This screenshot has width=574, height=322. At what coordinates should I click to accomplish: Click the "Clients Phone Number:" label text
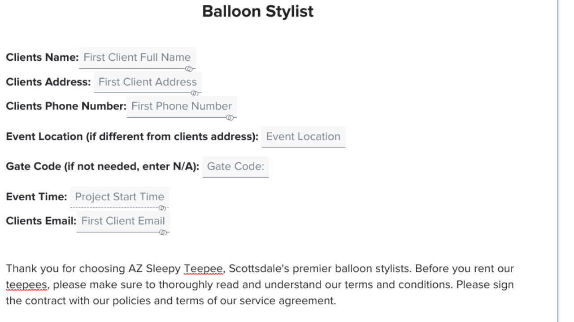pos(66,106)
